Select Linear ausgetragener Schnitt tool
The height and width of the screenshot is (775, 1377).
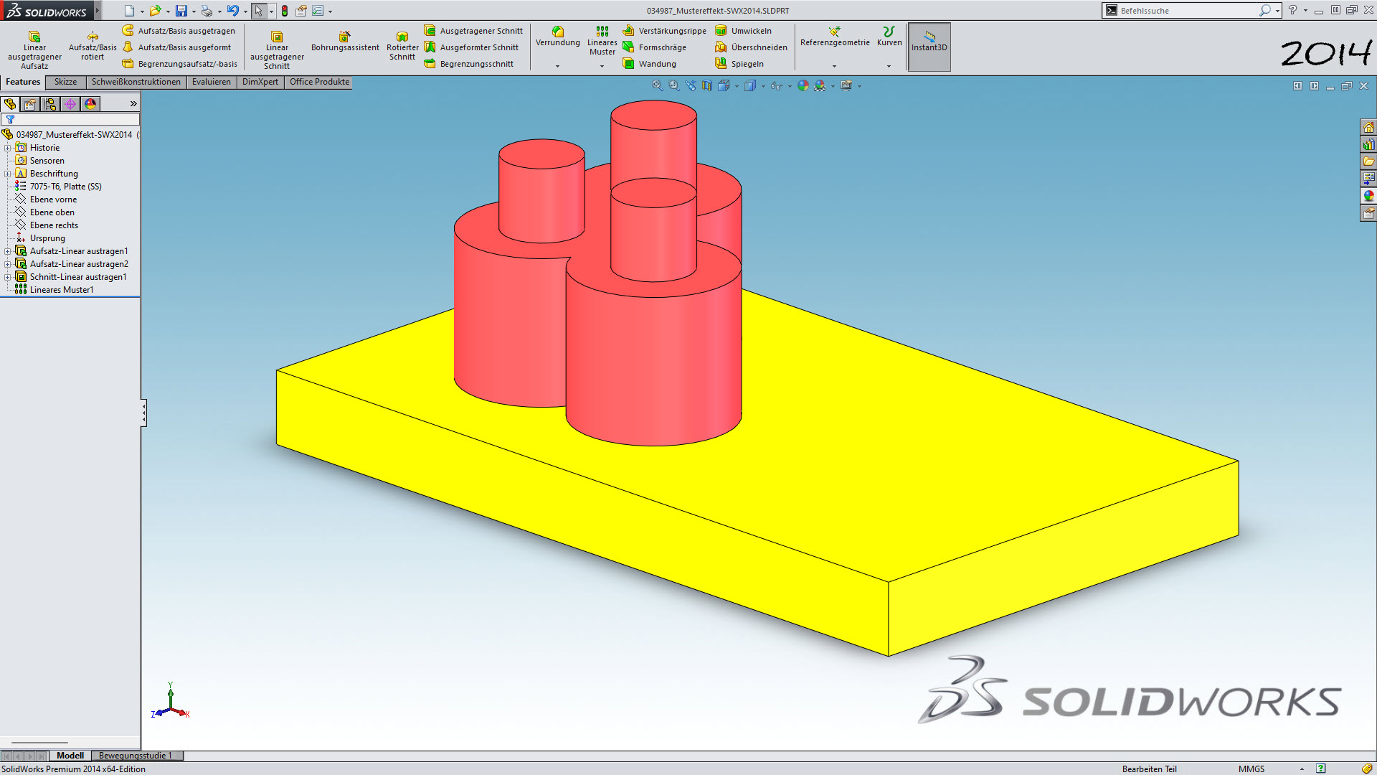click(x=277, y=50)
